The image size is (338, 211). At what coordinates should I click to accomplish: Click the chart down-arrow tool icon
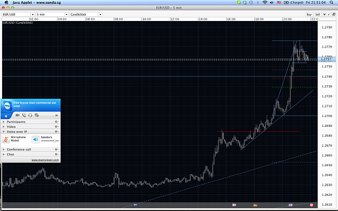pyautogui.click(x=324, y=15)
